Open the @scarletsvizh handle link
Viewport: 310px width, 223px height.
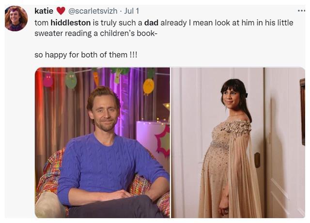(x=93, y=11)
